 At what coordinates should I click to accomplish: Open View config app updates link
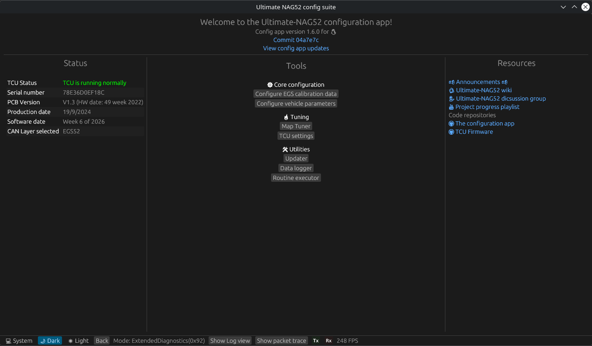pos(296,48)
